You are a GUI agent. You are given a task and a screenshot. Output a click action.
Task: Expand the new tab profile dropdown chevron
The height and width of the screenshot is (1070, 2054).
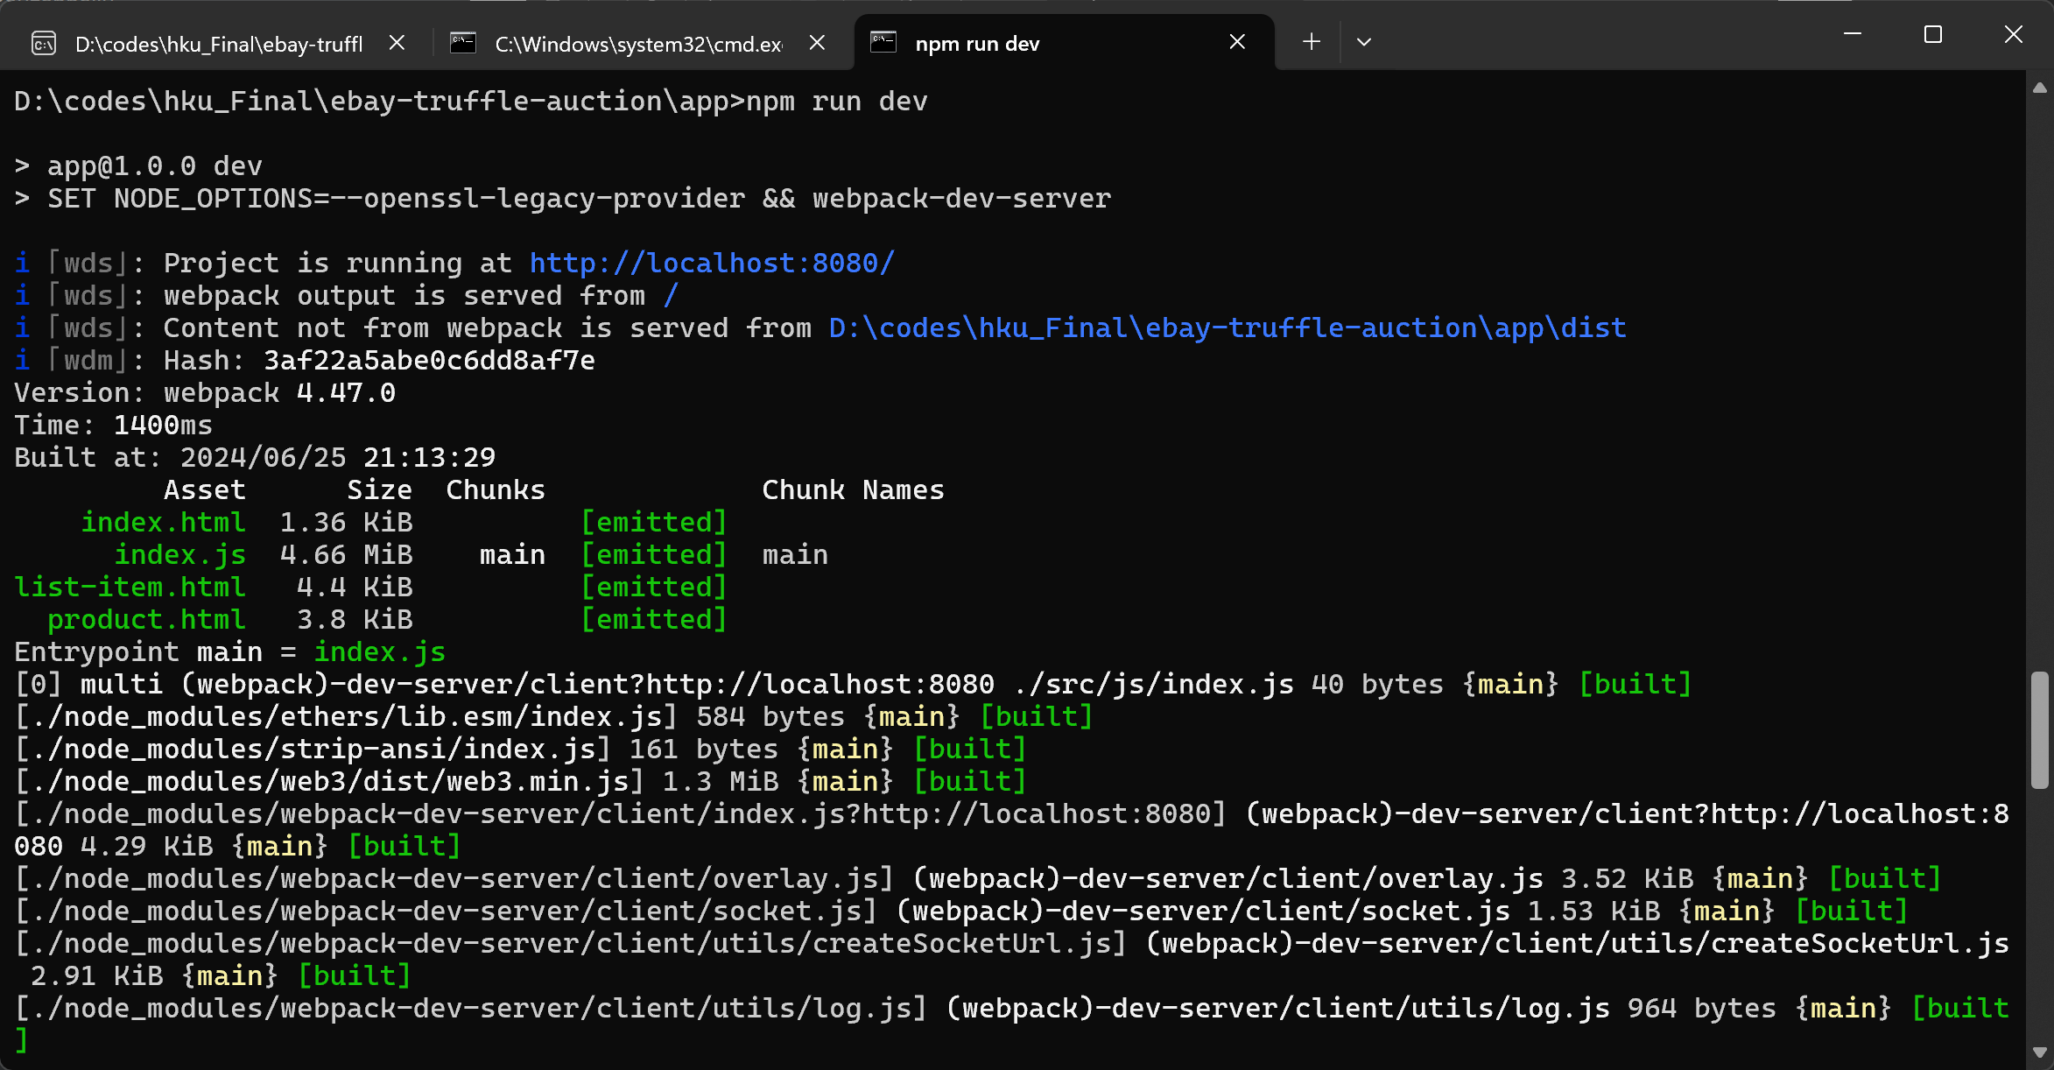click(x=1363, y=42)
